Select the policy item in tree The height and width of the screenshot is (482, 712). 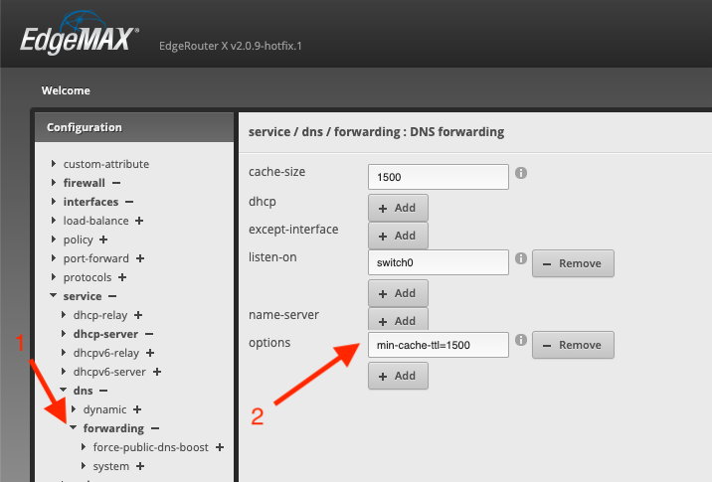79,240
